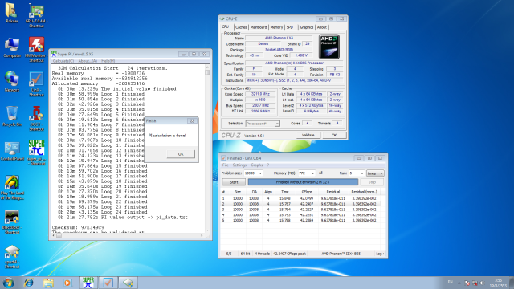This screenshot has height=289, width=514.
Task: Switch to the Memory tab in CPU-Z
Action: (276, 27)
